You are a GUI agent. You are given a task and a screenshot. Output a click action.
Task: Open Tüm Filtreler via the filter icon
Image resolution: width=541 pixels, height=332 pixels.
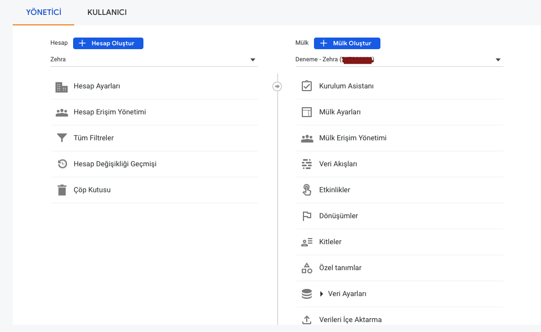click(x=61, y=138)
